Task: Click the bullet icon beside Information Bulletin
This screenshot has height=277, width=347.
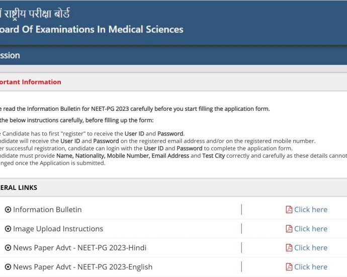Action: 8,210
